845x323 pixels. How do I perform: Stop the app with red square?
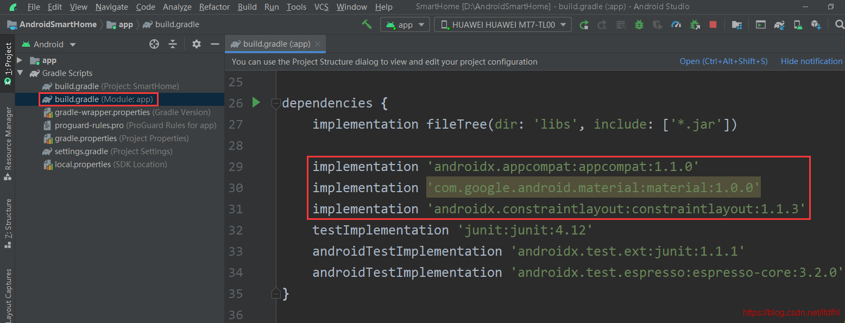(713, 24)
